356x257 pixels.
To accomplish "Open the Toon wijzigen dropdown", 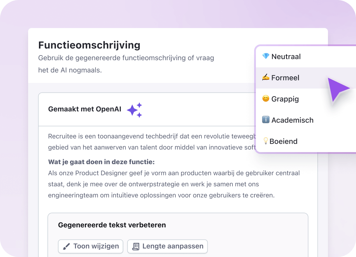I will 90,246.
